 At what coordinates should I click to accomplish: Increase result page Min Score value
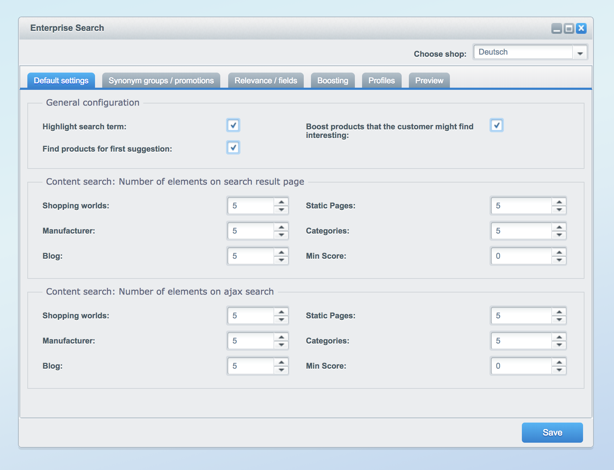[x=559, y=252]
